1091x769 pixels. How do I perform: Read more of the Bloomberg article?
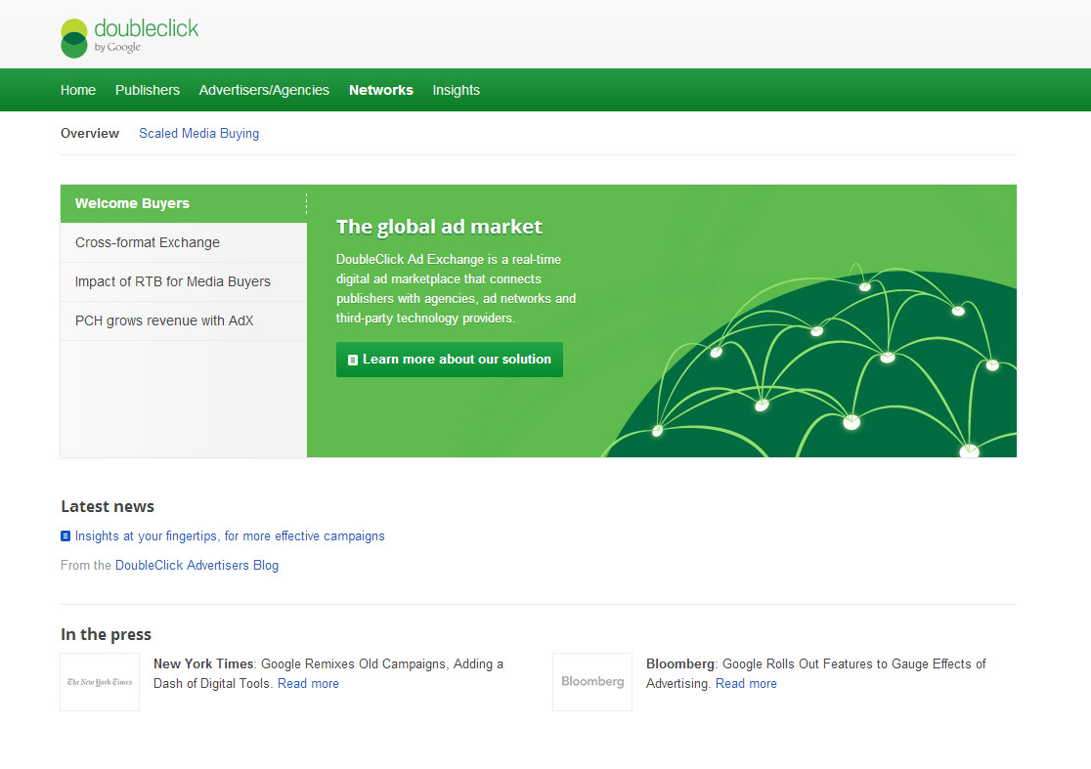746,684
